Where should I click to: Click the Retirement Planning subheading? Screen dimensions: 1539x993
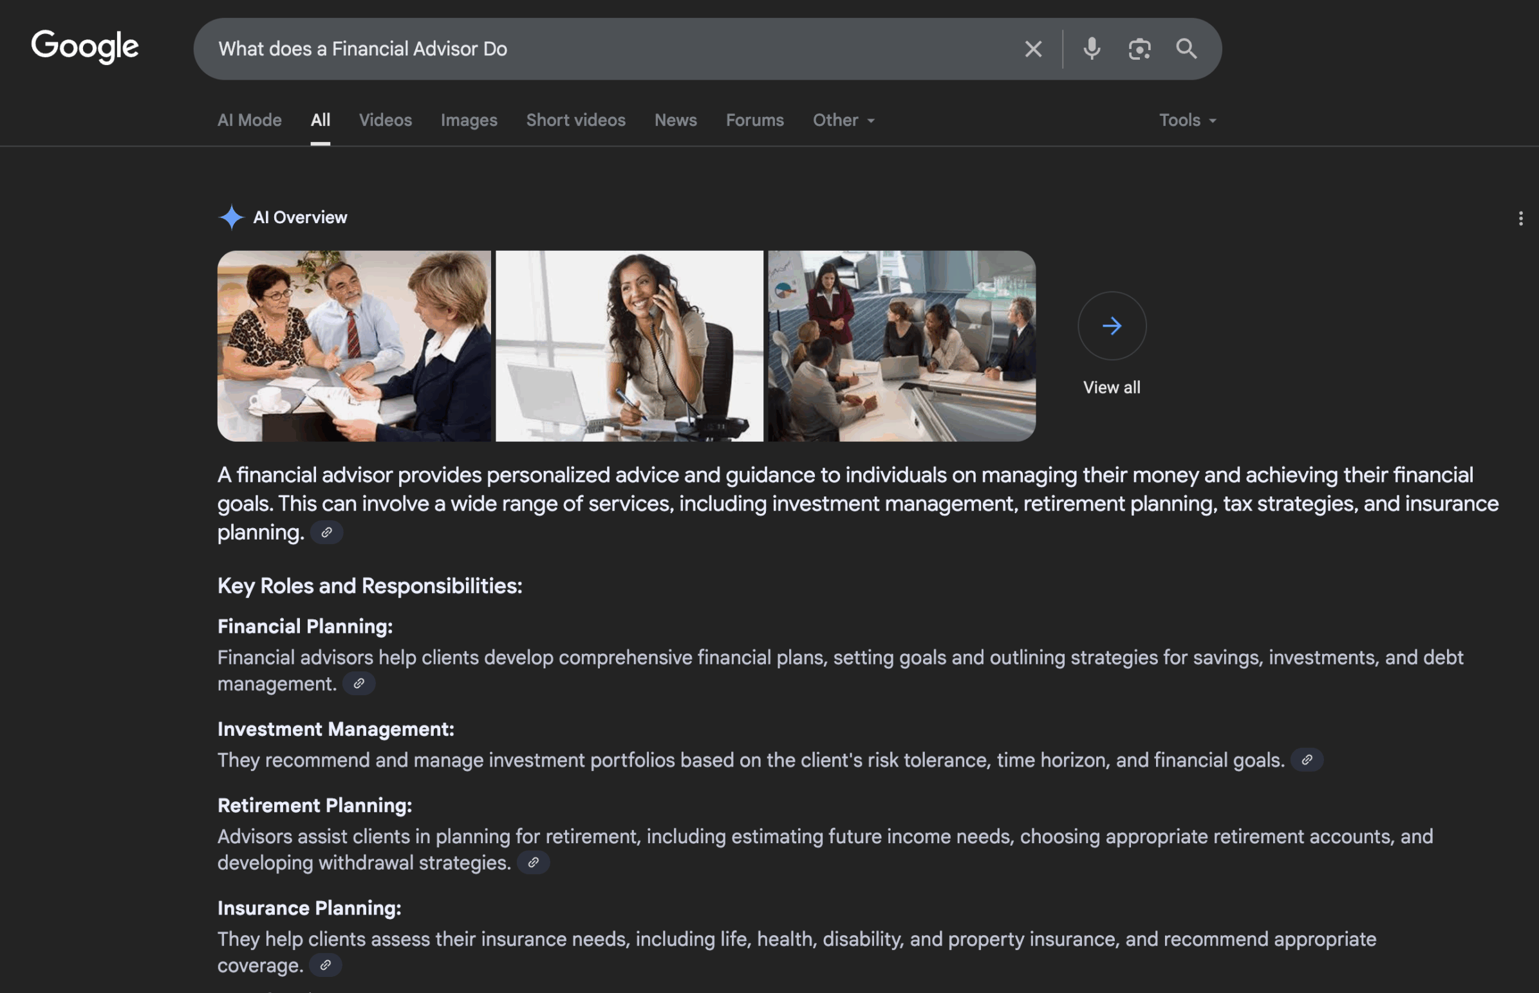315,805
